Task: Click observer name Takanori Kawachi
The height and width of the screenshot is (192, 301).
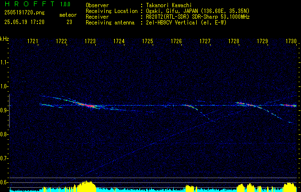Action: [x=169, y=5]
